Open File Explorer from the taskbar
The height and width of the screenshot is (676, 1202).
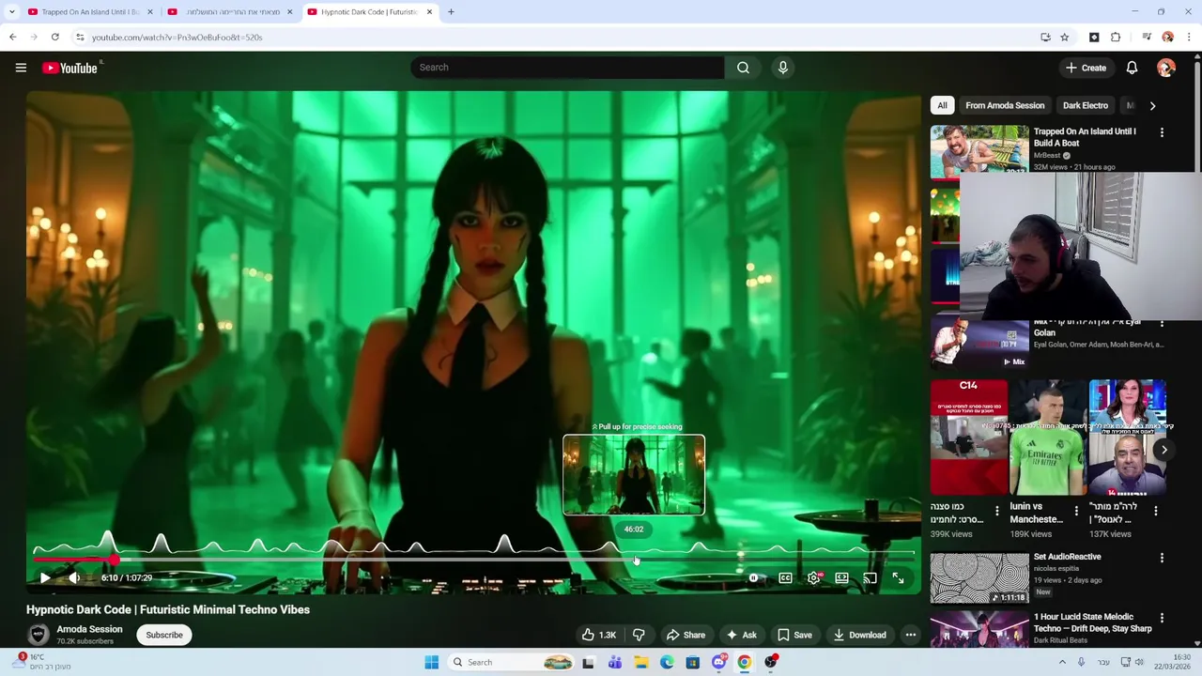pos(640,662)
